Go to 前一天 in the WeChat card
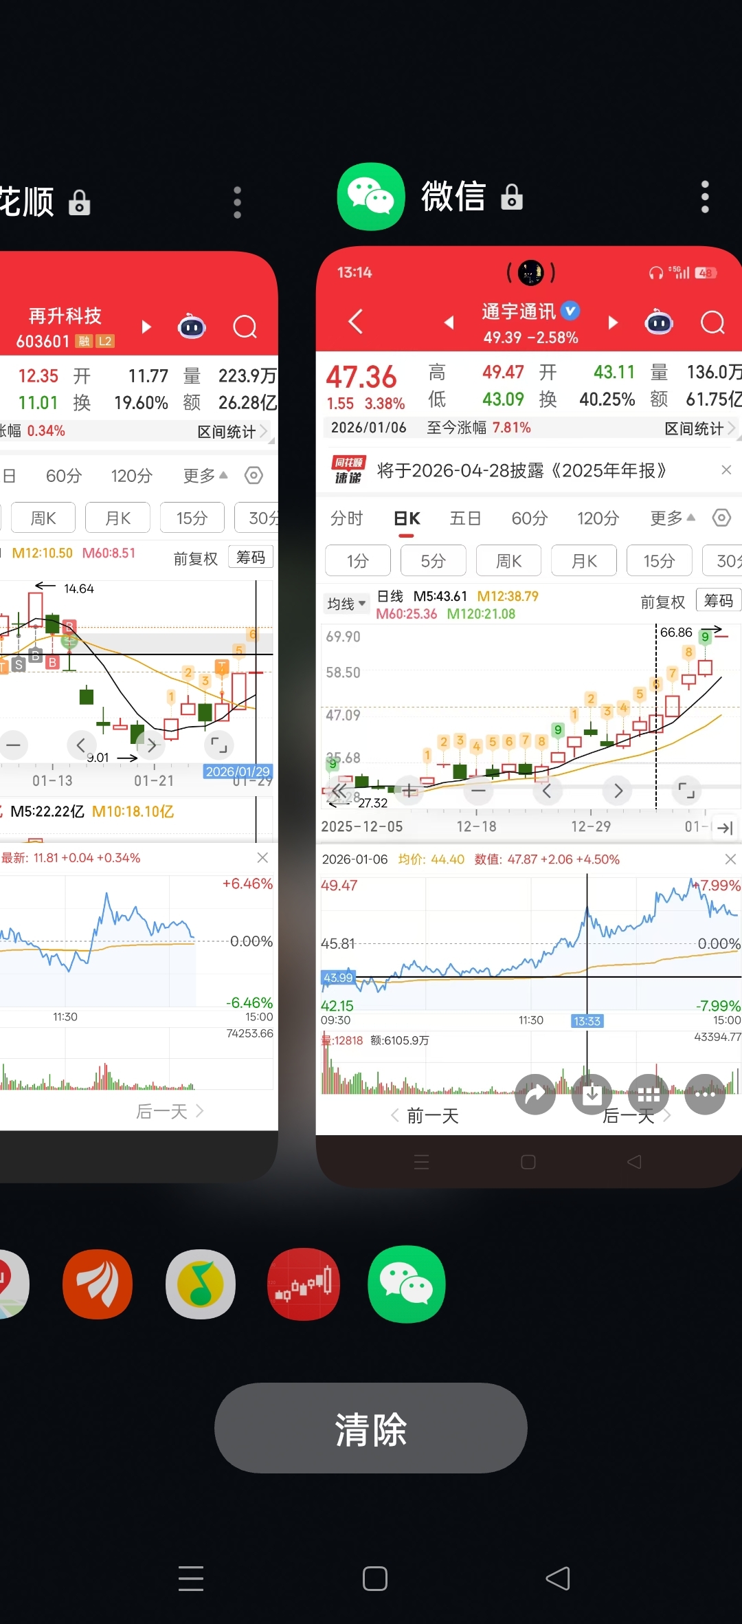Viewport: 742px width, 1624px height. point(425,1115)
